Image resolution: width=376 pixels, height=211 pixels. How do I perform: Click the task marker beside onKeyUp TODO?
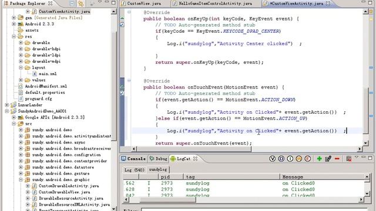[x=122, y=25]
